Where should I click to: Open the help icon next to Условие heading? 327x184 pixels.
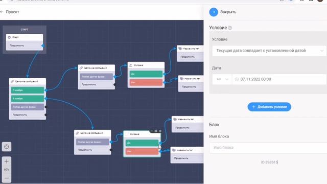click(230, 28)
